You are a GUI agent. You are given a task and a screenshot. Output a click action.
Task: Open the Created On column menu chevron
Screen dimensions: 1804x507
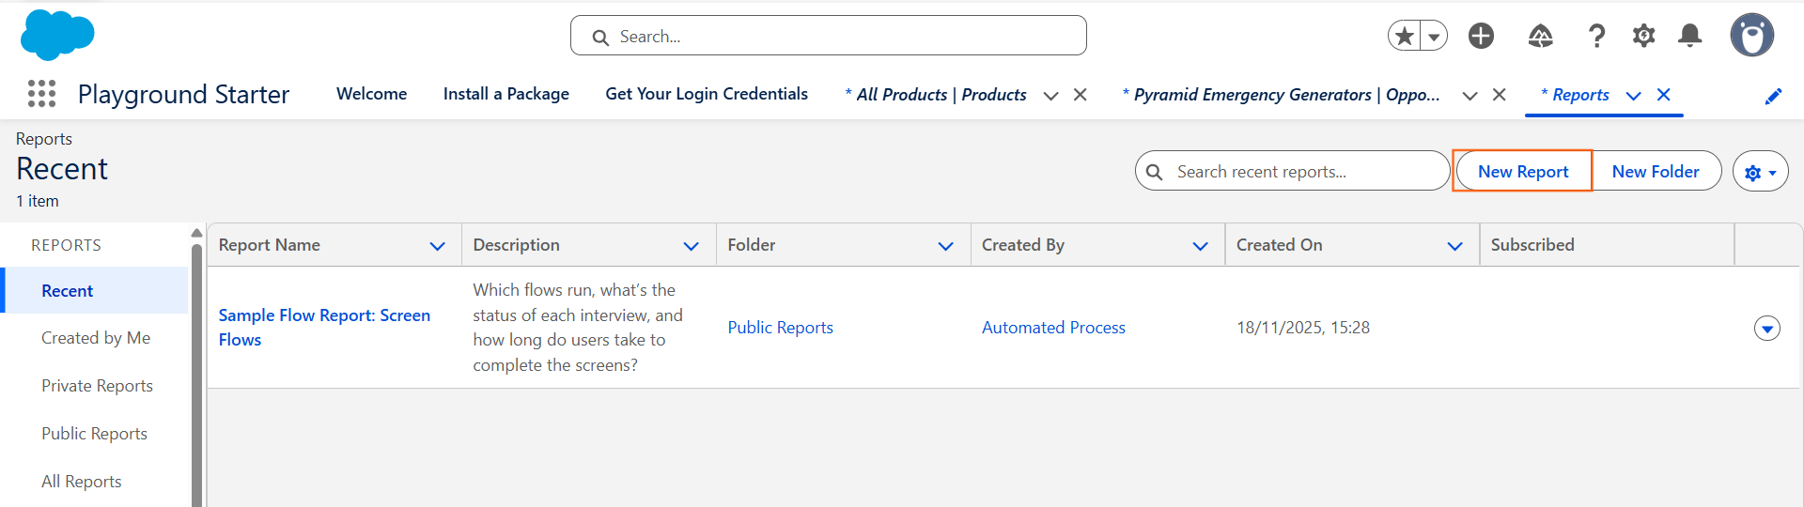[1455, 246]
